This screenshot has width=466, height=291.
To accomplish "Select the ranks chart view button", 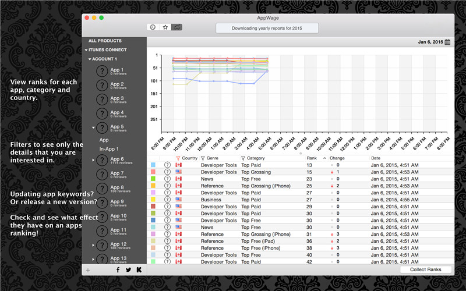I will pyautogui.click(x=176, y=27).
